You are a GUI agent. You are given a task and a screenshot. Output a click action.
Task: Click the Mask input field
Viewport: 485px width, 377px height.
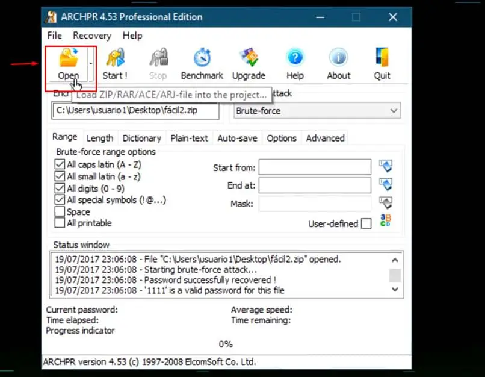315,204
